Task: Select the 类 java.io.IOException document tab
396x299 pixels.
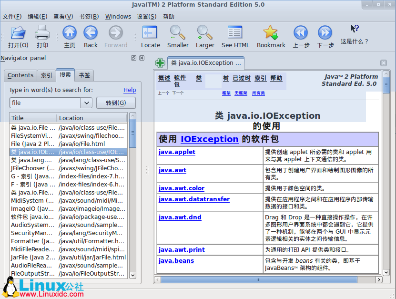Action: tap(206, 63)
